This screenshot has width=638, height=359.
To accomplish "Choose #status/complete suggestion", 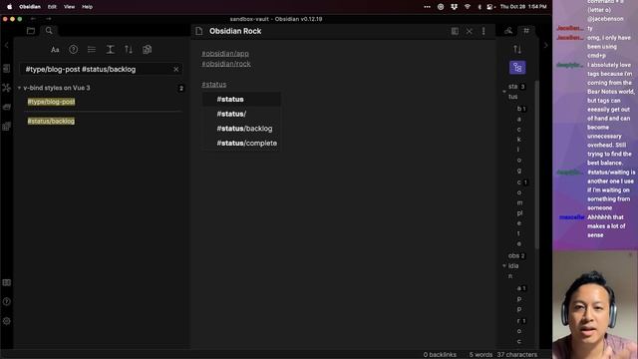I will (241, 144).
